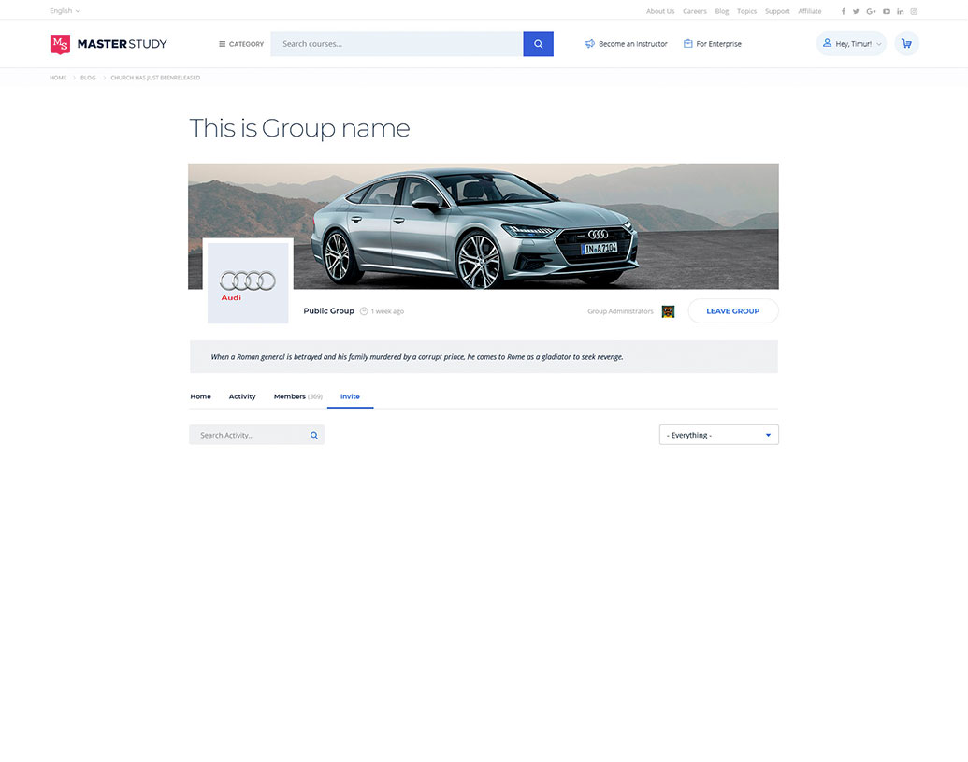Open the shopping cart
Image resolution: width=968 pixels, height=762 pixels.
pyautogui.click(x=906, y=43)
